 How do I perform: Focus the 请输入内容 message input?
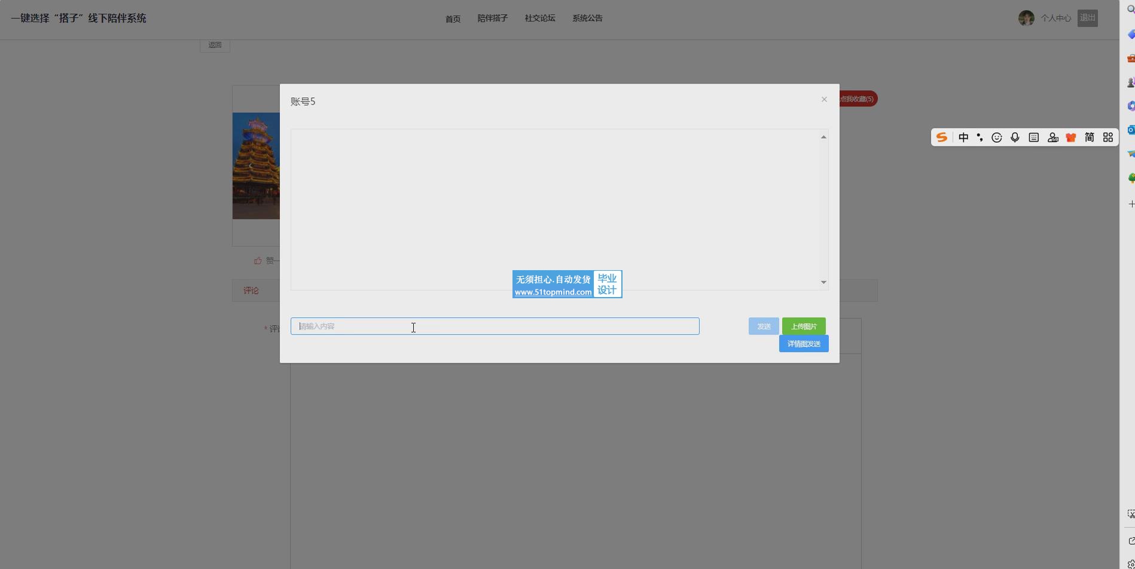pos(495,326)
